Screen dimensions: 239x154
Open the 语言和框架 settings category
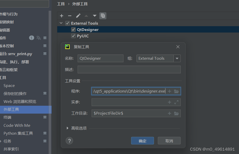tap(9, 70)
